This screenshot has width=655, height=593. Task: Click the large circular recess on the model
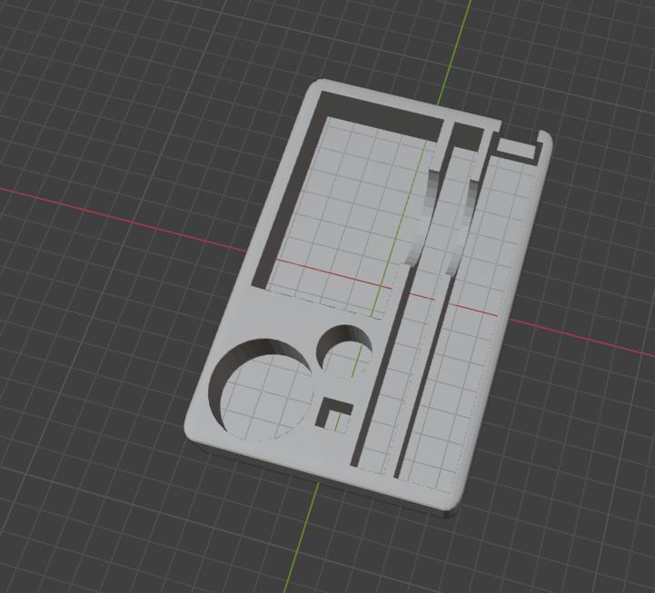(261, 390)
